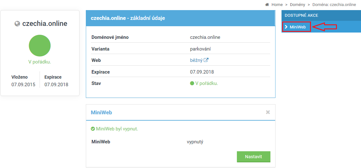Close the MiniWeb panel with the X
The height and width of the screenshot is (168, 361).
tap(268, 112)
